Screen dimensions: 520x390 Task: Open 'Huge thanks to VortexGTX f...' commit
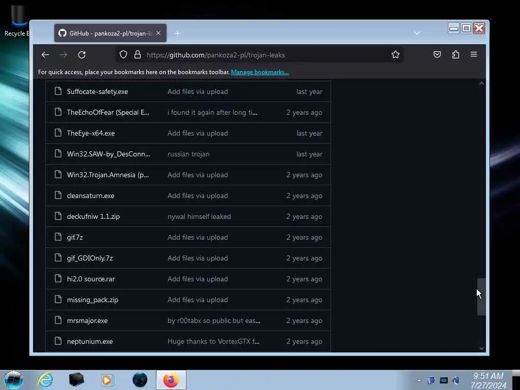pos(214,341)
